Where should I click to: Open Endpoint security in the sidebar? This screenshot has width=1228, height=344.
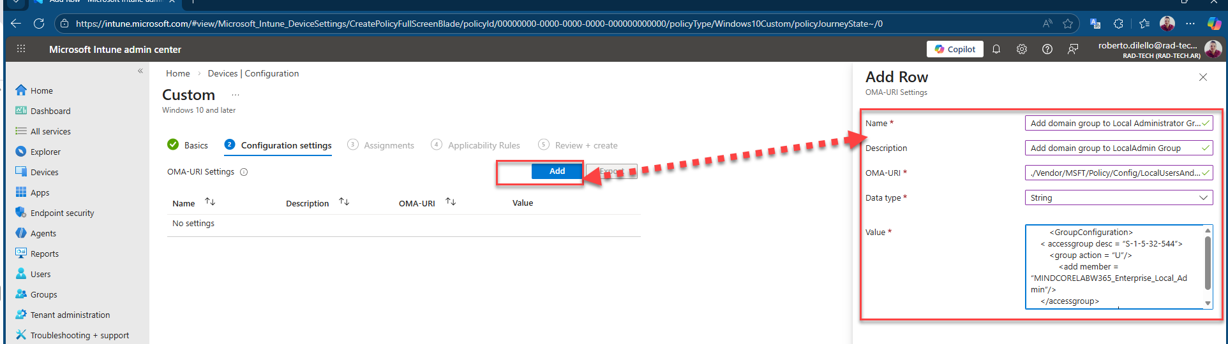pyautogui.click(x=62, y=213)
